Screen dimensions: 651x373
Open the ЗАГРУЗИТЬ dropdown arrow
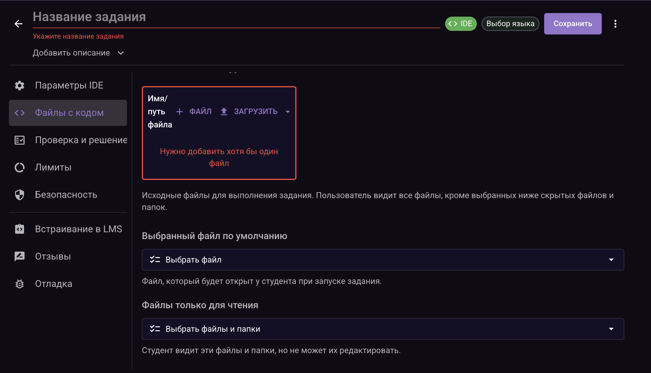click(288, 112)
